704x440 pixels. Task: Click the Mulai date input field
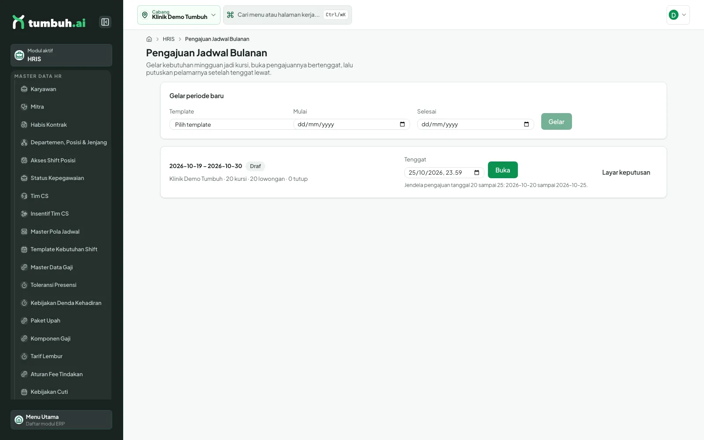pyautogui.click(x=351, y=125)
